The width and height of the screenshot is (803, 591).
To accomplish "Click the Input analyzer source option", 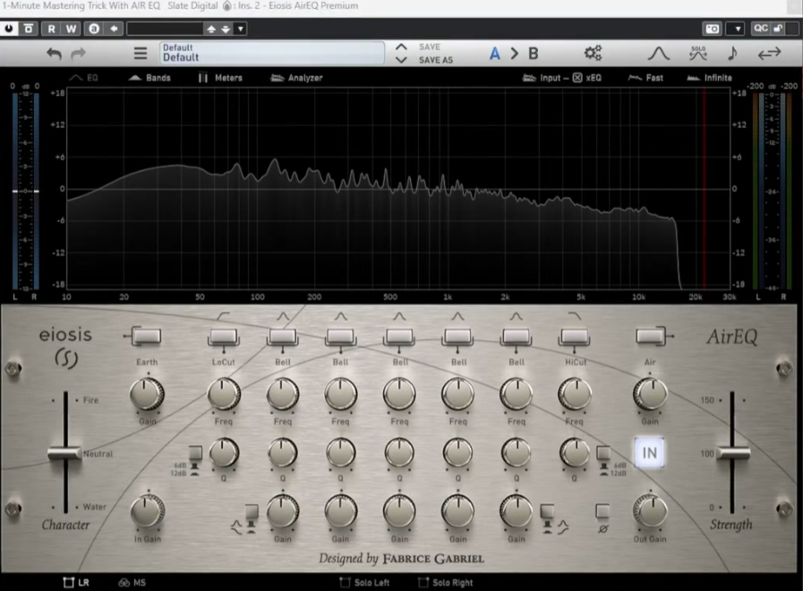I will [x=542, y=78].
